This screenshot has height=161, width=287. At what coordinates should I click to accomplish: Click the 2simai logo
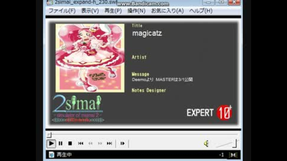78,109
